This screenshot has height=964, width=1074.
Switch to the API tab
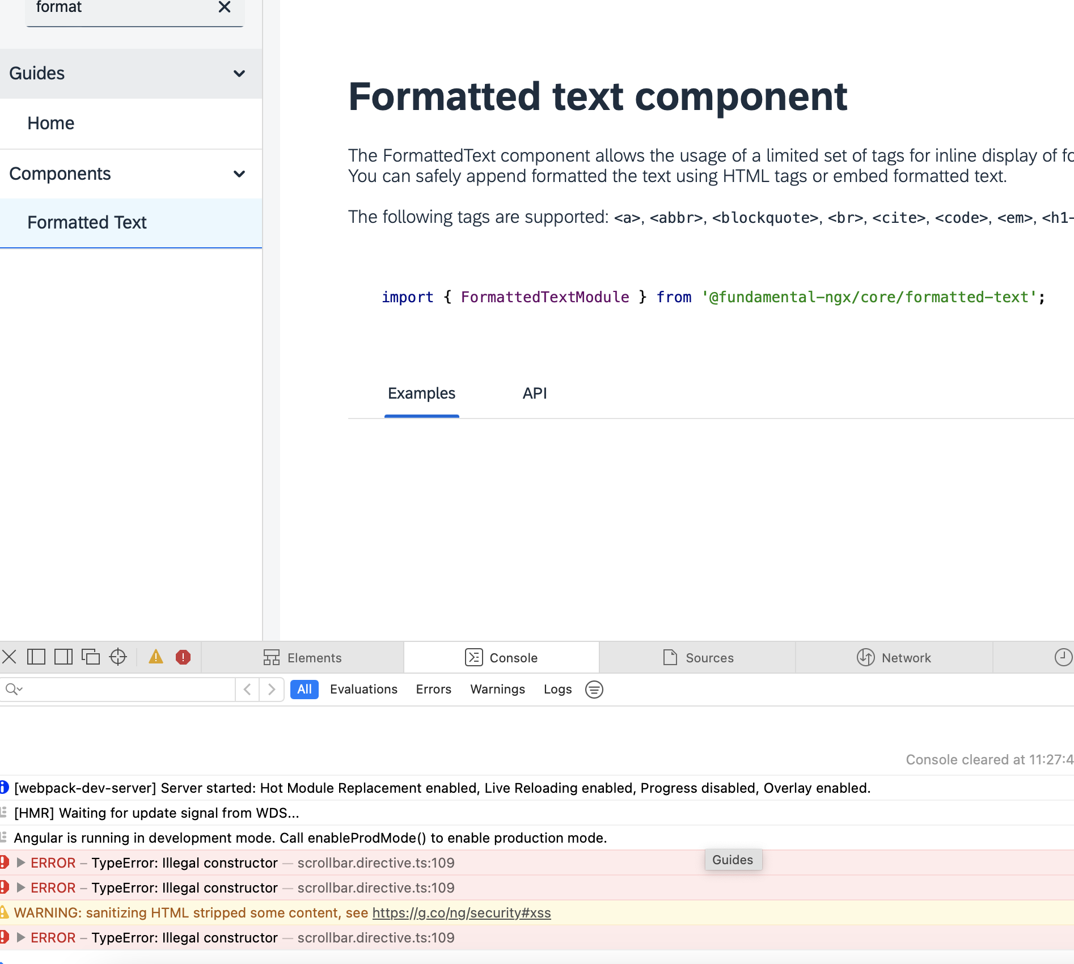[535, 393]
